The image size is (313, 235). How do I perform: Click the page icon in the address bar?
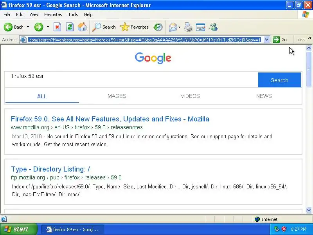click(23, 40)
